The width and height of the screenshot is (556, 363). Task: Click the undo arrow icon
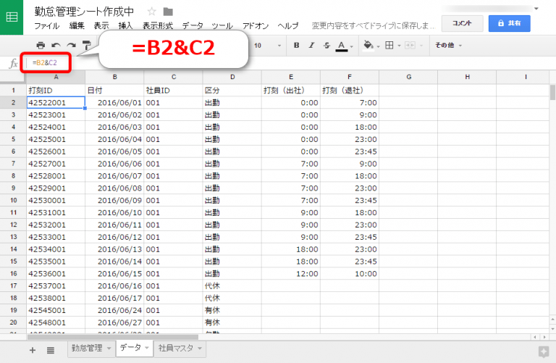(56, 45)
